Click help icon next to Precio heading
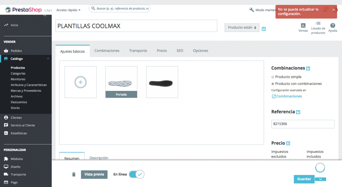 (288, 143)
